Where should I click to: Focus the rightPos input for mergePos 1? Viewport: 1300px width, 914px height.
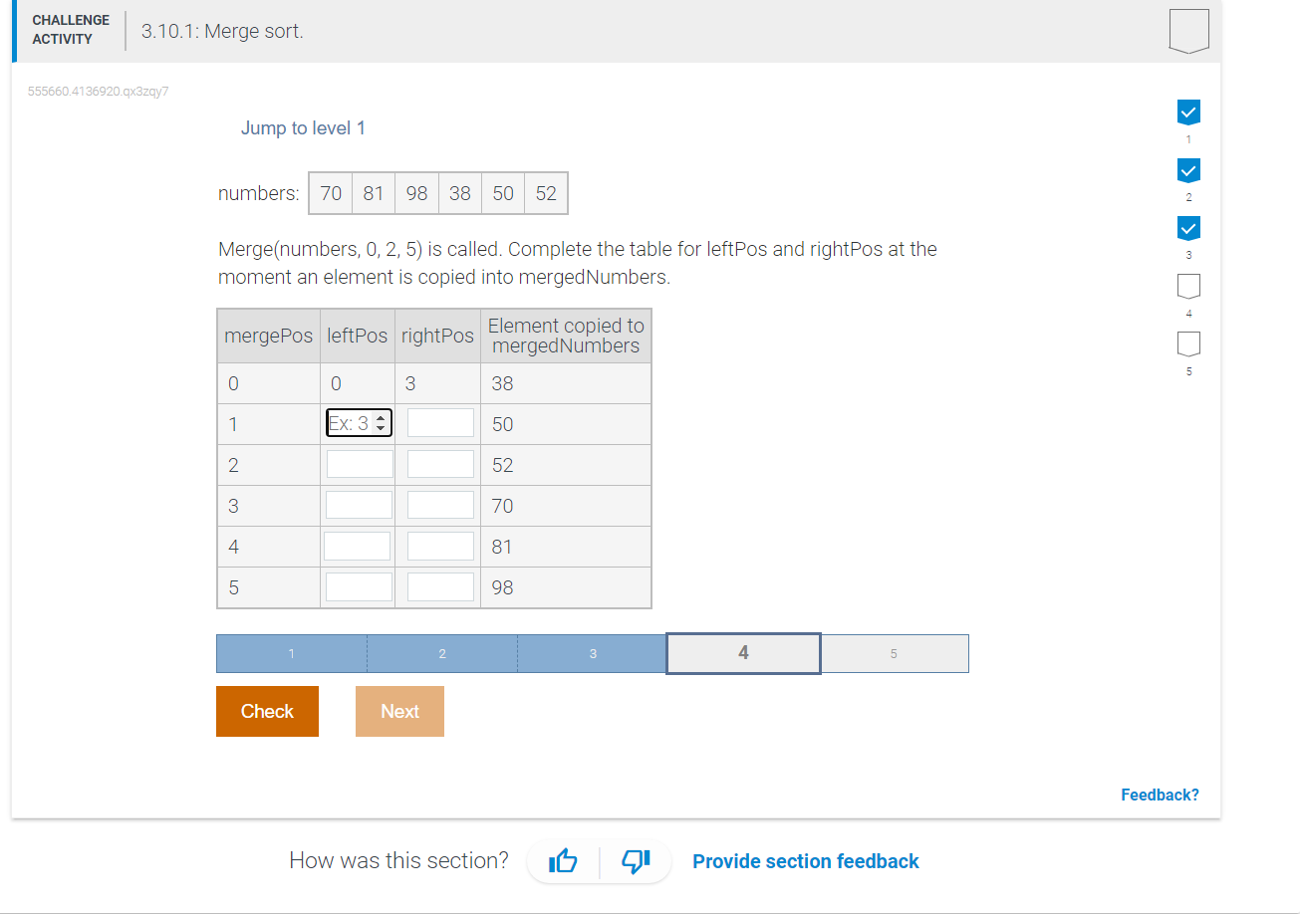[x=440, y=423]
